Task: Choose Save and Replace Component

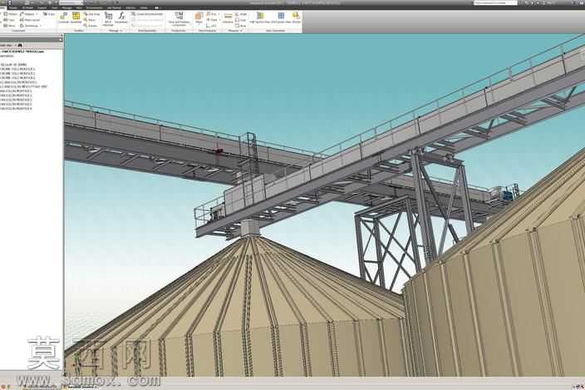Action: tap(179, 18)
